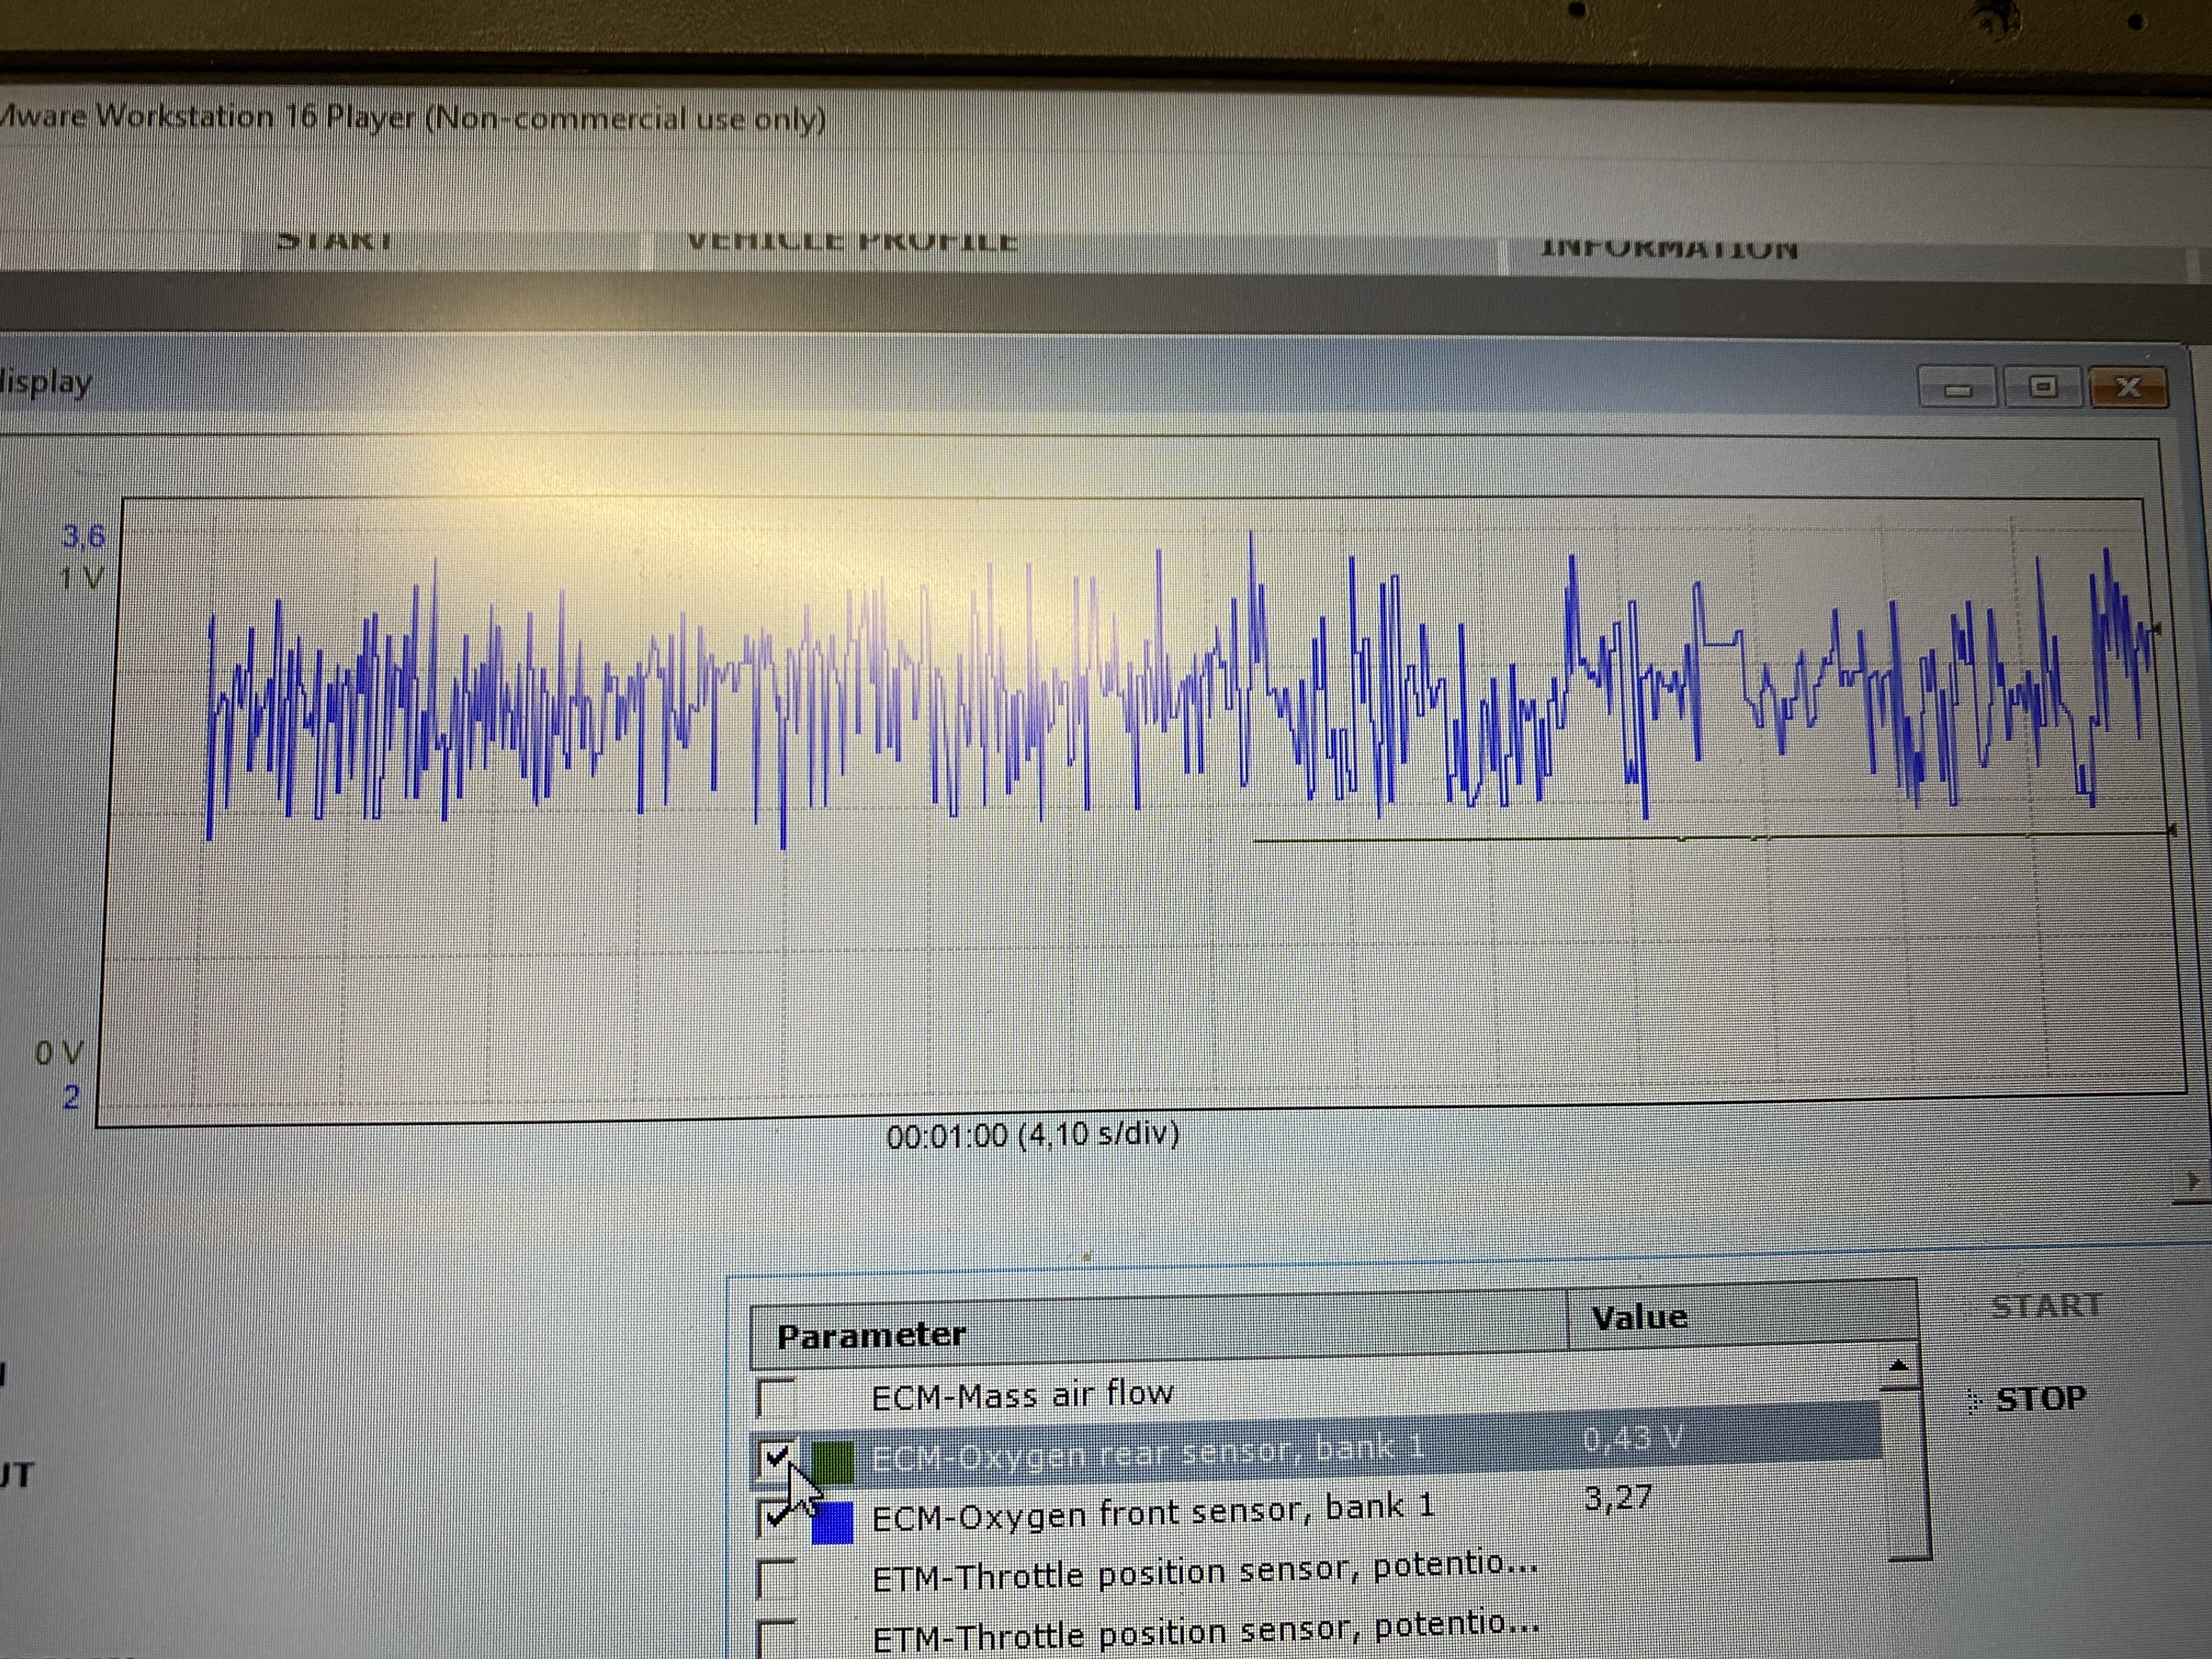Click blue swatch of front oxygen sensor
Screen dimensions: 2212x1659
tap(832, 1522)
